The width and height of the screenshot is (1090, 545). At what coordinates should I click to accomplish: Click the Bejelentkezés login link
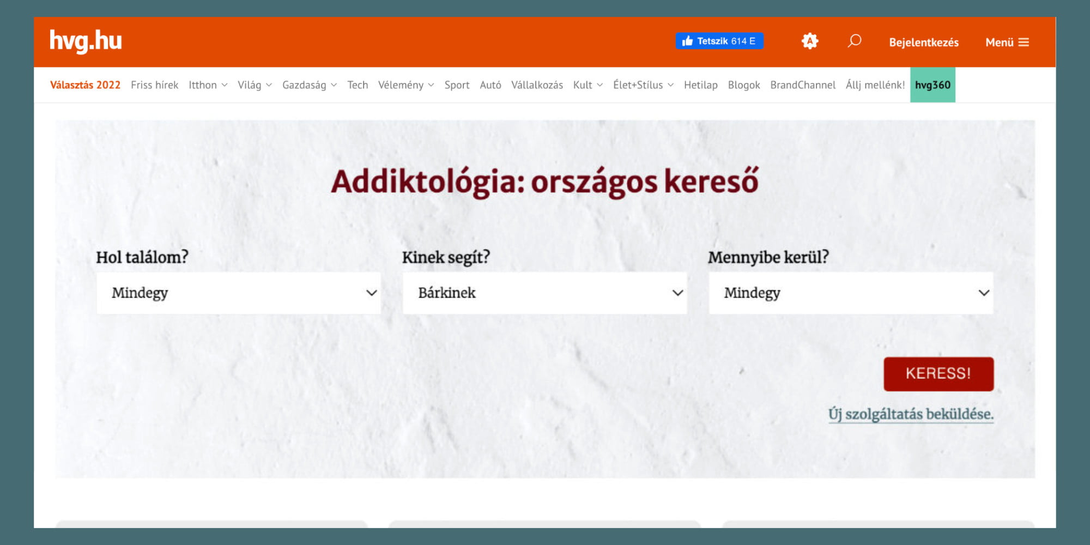(924, 42)
